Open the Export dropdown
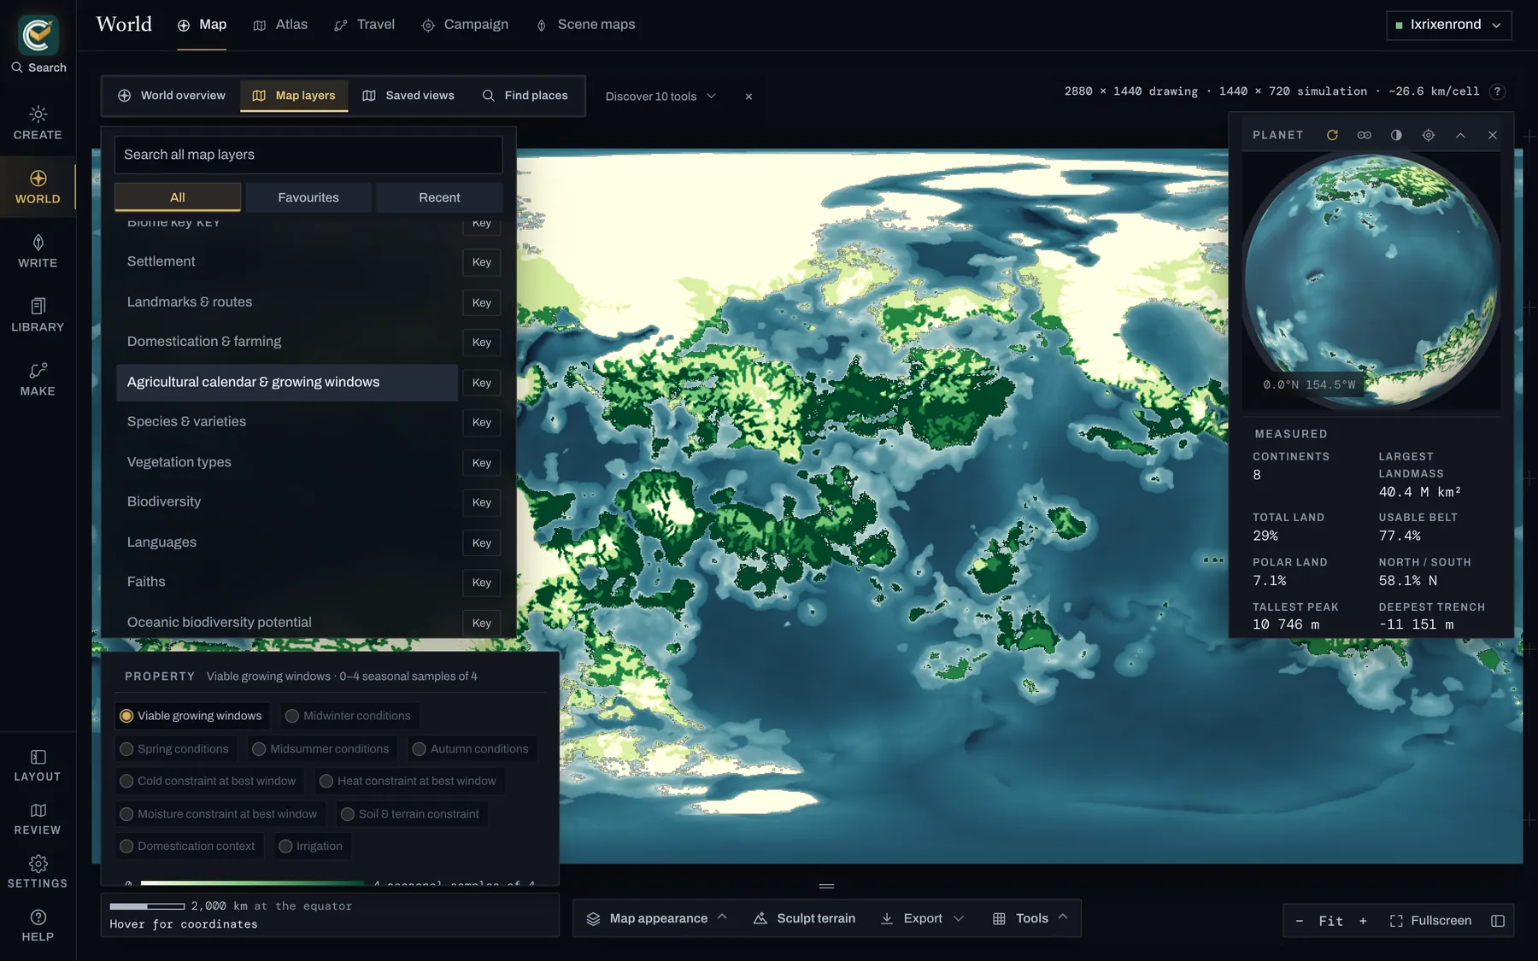 coord(922,918)
